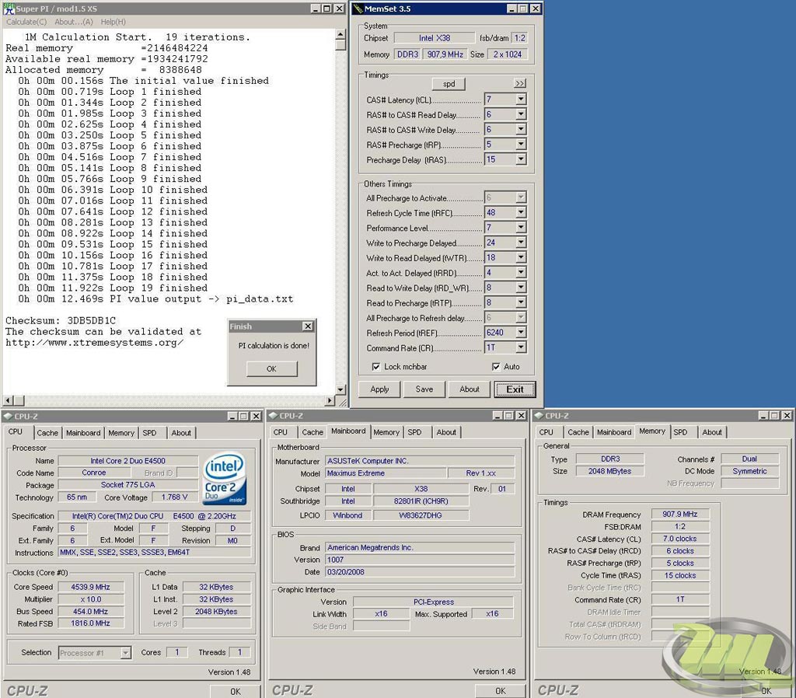Click the Super PI vertical scrollbar down arrow
The image size is (796, 698).
tap(340, 390)
